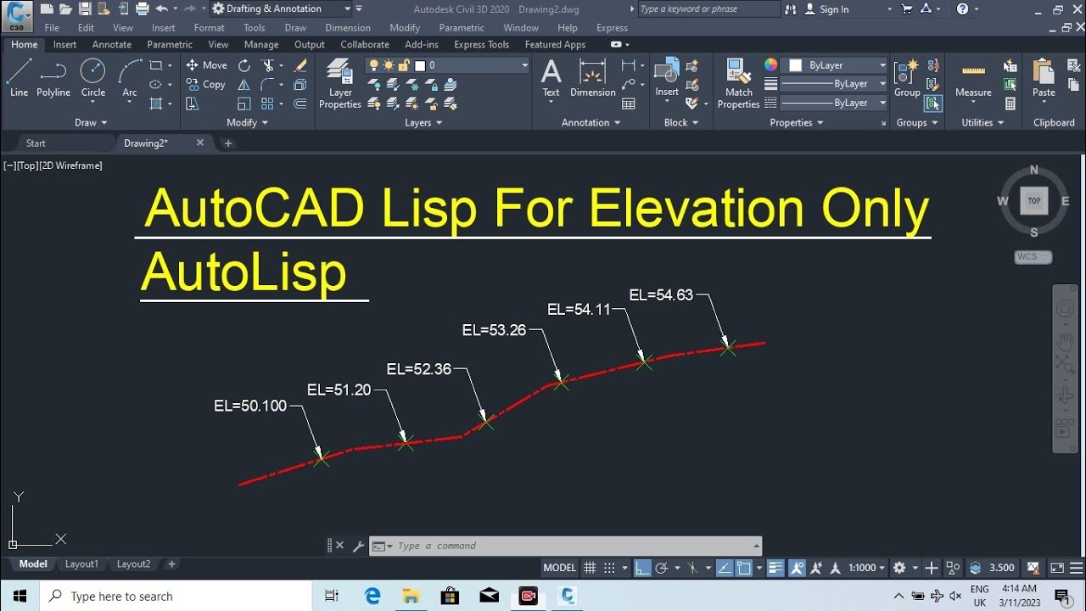Open the workspace Drafting & Annotation dropdown

pos(282,8)
